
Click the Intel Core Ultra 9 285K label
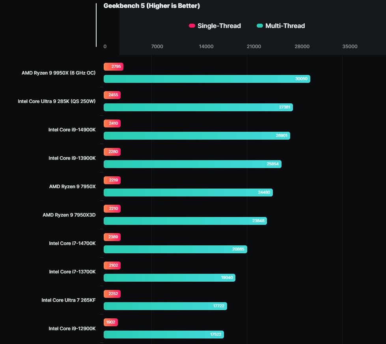[57, 101]
